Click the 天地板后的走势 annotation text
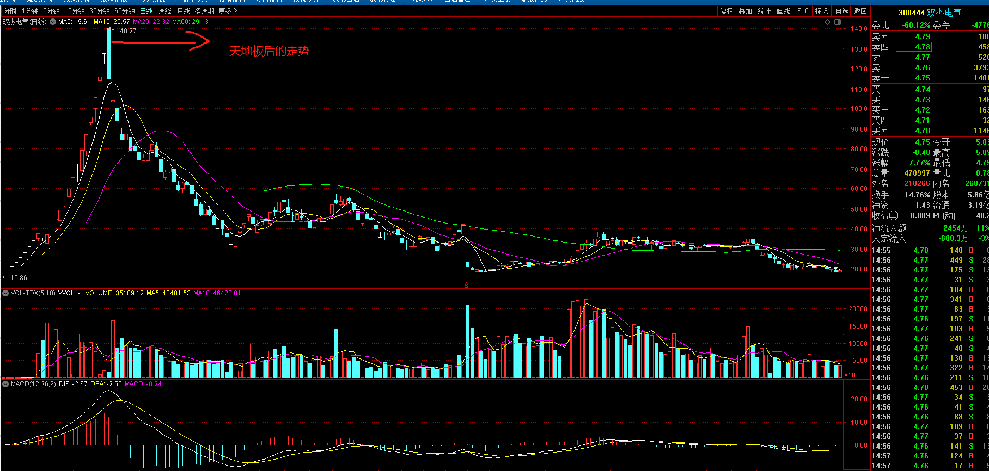 click(x=269, y=51)
